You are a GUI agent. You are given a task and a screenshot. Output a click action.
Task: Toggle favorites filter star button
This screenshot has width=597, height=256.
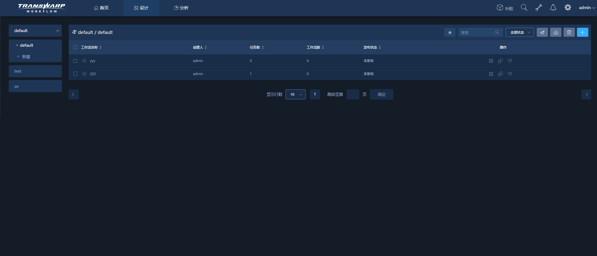tap(450, 32)
